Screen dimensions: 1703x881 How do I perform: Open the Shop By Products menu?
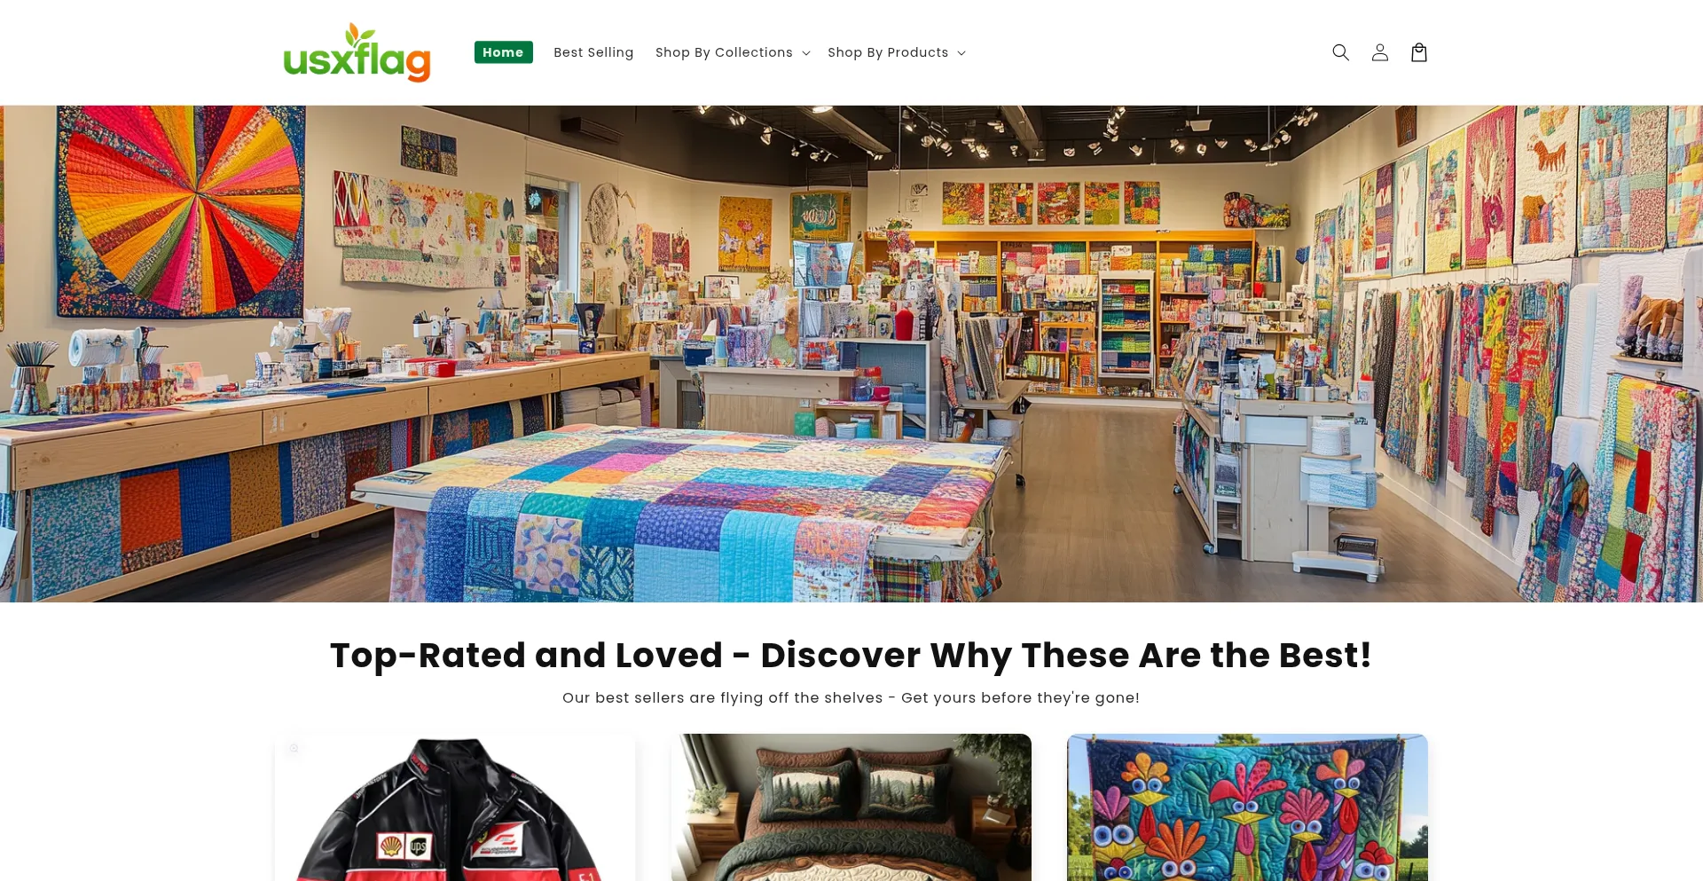coord(897,52)
